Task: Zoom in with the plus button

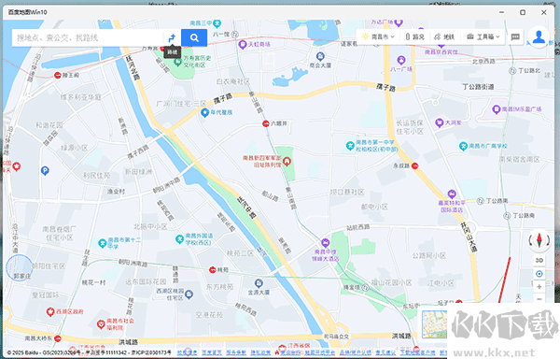Action: (539, 287)
